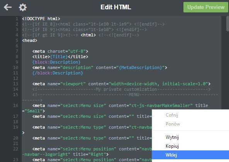Screen dimensions: 229x162
Task: Click the ct-js-navbarMakeSmaller content value
Action: coord(161,105)
